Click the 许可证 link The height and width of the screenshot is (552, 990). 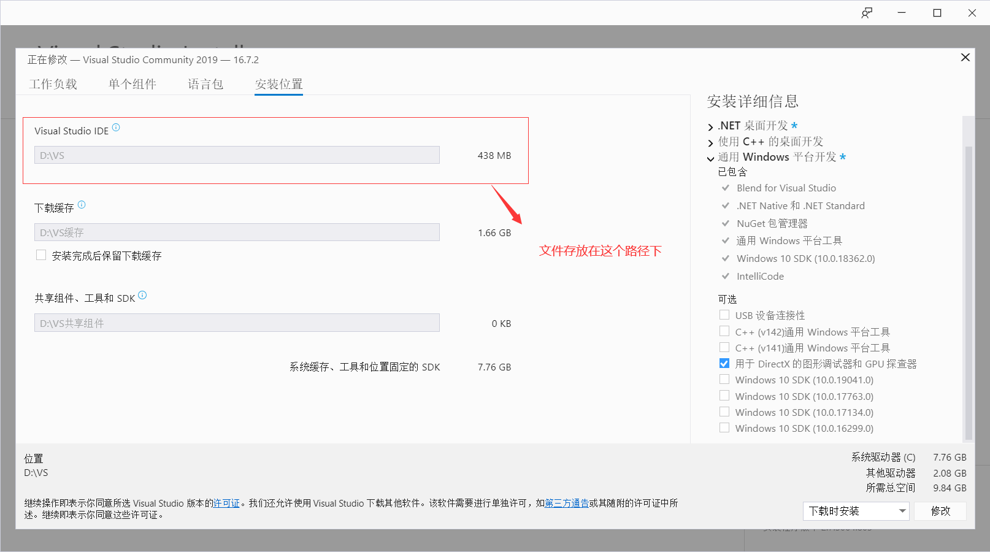pyautogui.click(x=226, y=503)
